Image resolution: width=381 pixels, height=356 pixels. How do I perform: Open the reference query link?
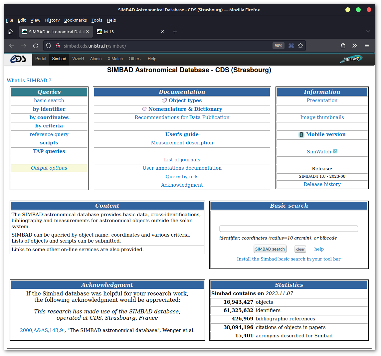(49, 134)
